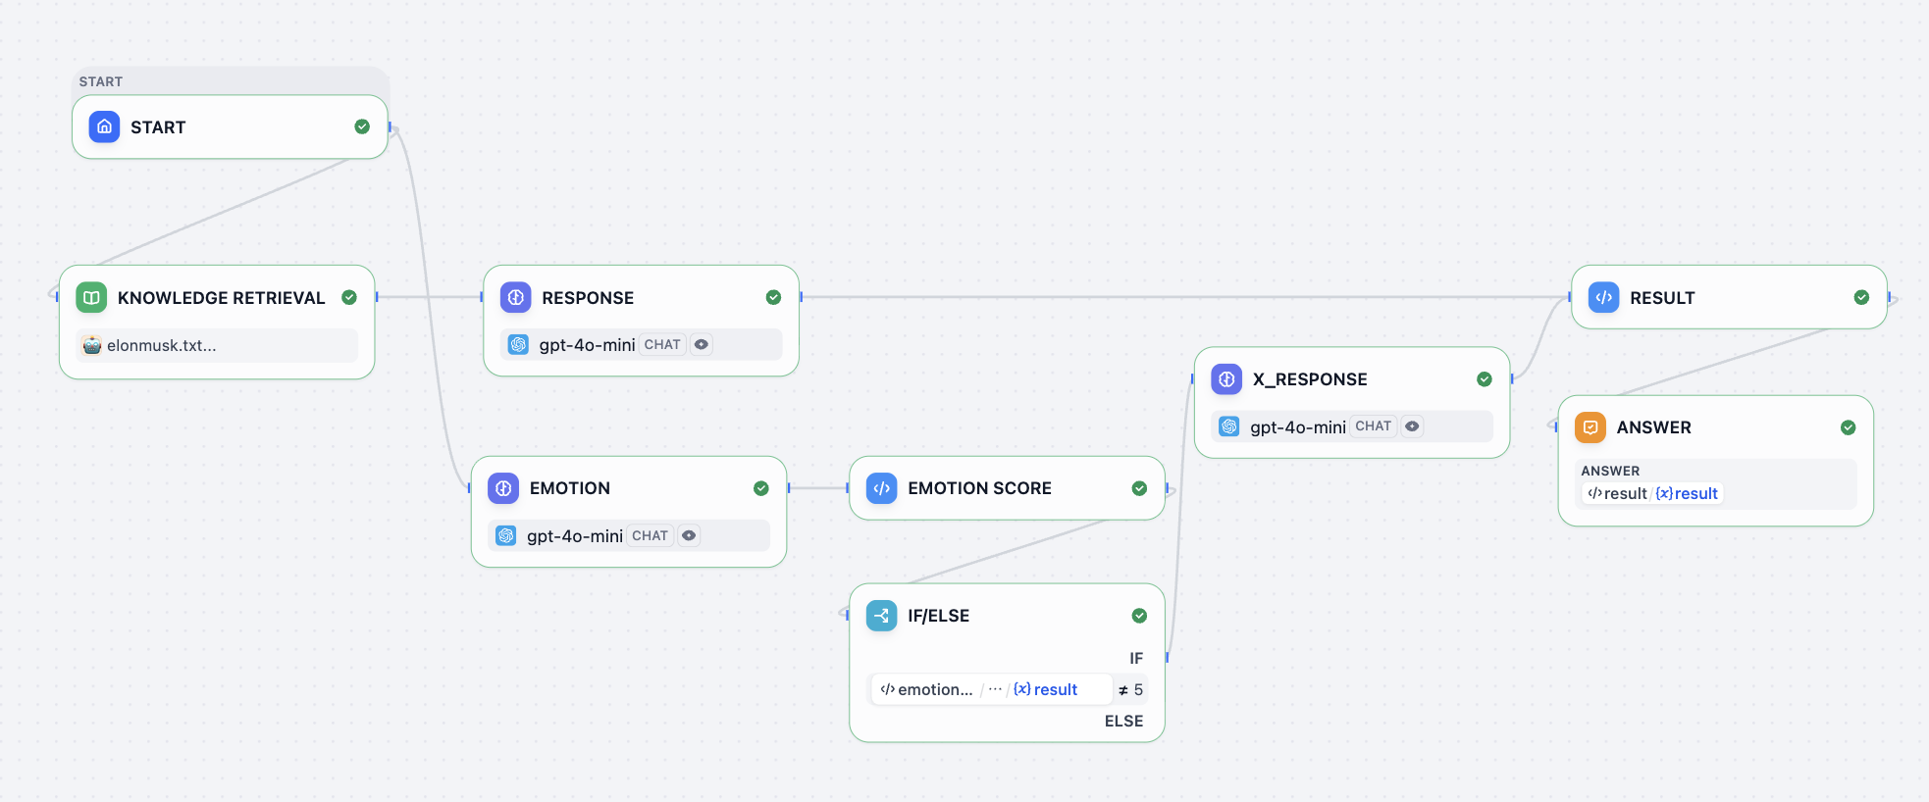Click the RESULT node code icon
This screenshot has width=1929, height=802.
1603,297
